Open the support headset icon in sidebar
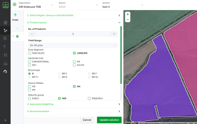Viewport: 197px width, 124px height. pyautogui.click(x=5, y=71)
